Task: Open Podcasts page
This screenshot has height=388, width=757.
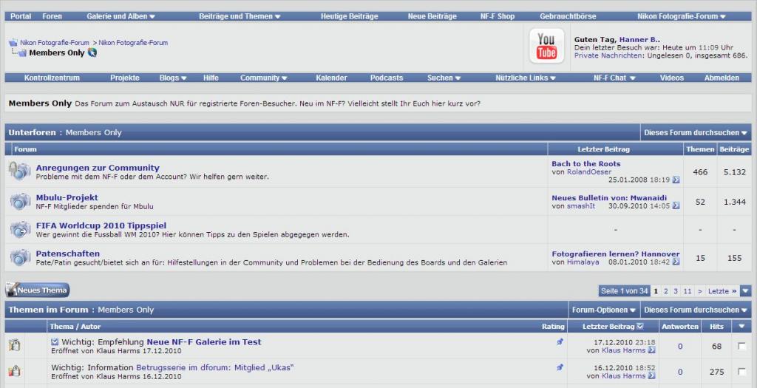Action: (387, 78)
